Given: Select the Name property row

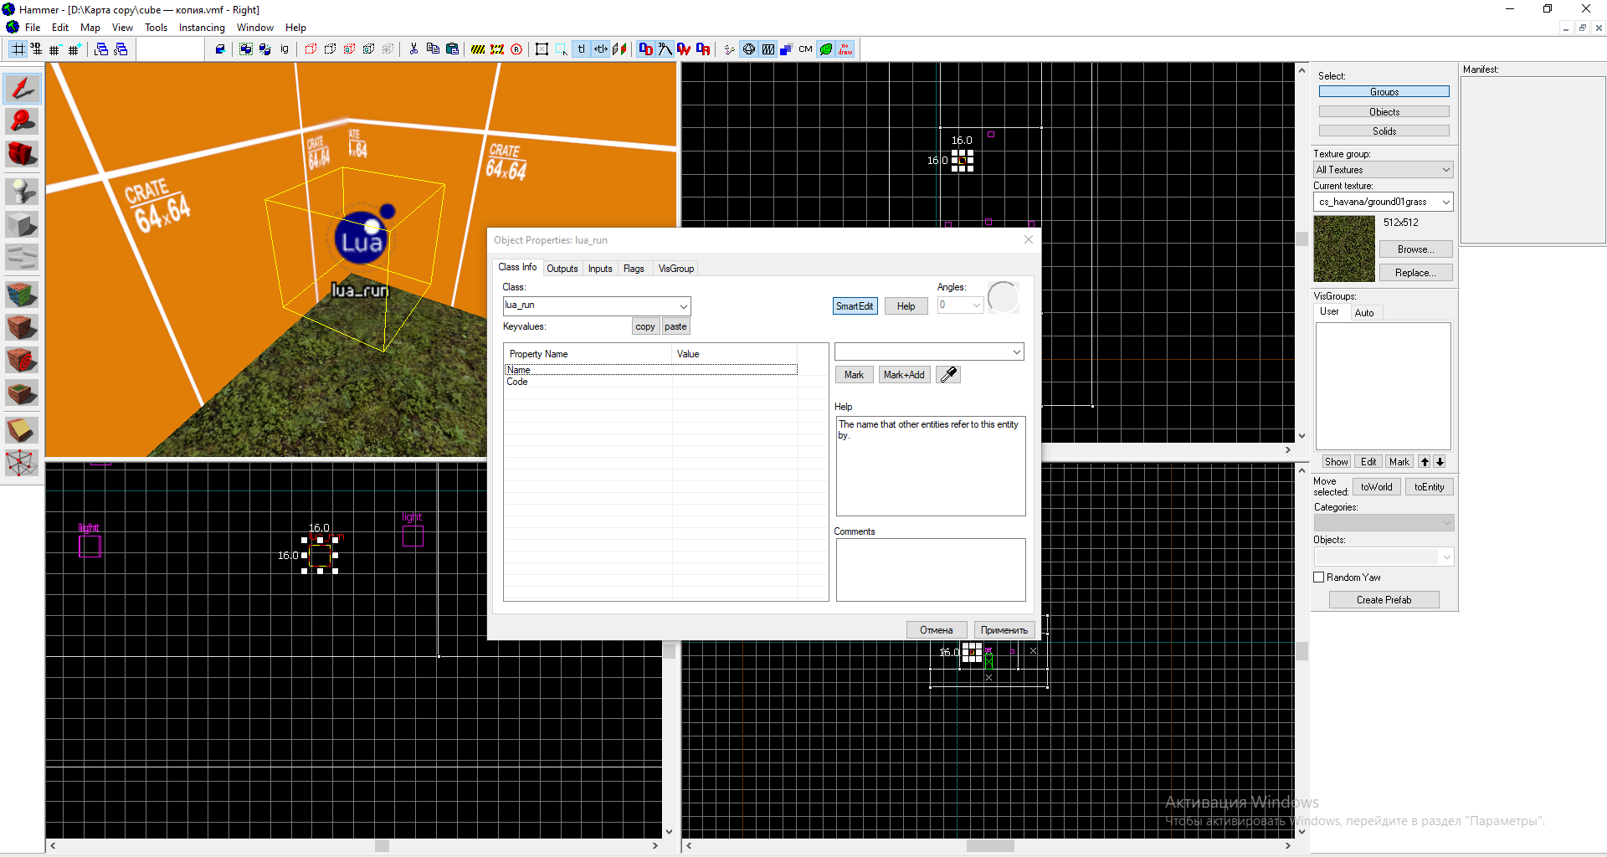Looking at the screenshot, I should 650,370.
